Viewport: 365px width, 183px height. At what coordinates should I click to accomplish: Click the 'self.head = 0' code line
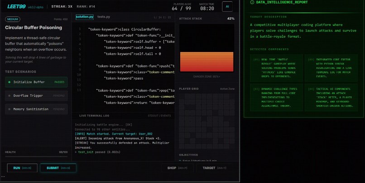(x=132, y=47)
